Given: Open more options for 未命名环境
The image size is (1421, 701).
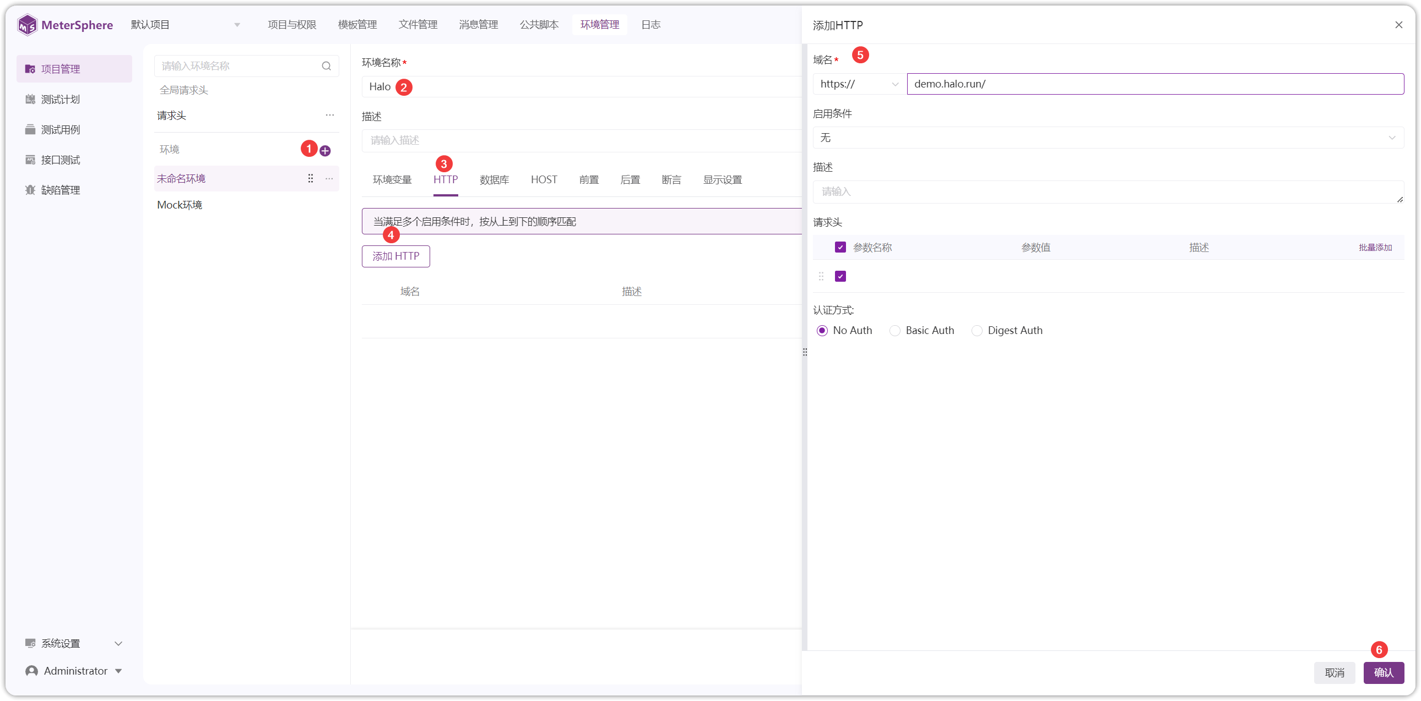Looking at the screenshot, I should pos(329,179).
